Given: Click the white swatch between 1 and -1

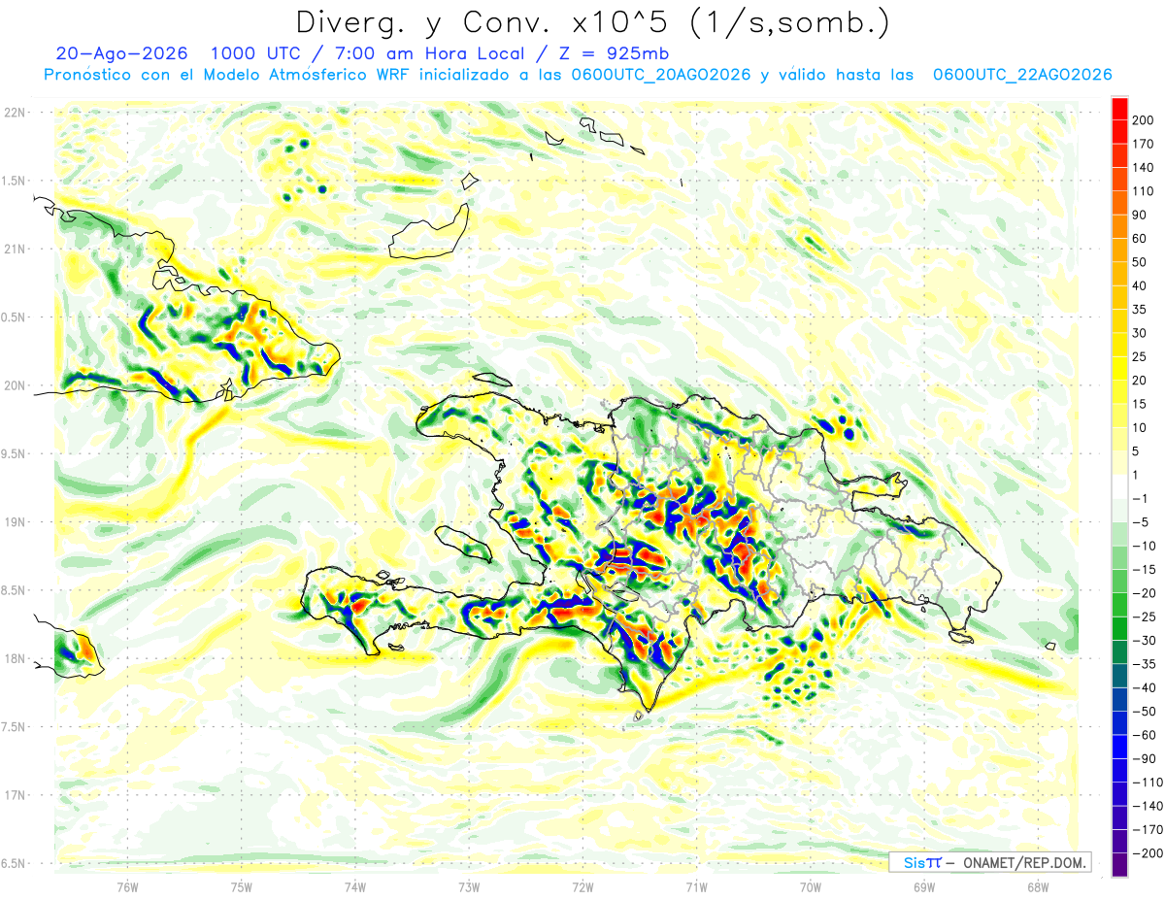Looking at the screenshot, I should (x=1119, y=486).
